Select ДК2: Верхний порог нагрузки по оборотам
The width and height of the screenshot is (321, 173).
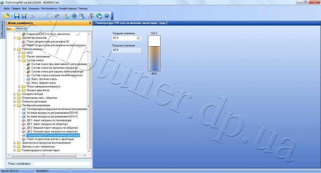click(x=52, y=128)
